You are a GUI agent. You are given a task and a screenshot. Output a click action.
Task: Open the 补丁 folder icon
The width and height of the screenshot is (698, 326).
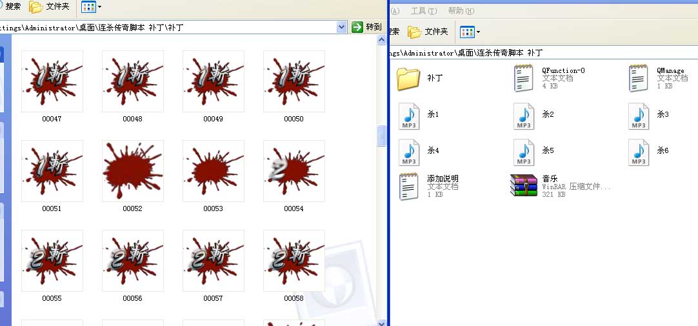[408, 79]
